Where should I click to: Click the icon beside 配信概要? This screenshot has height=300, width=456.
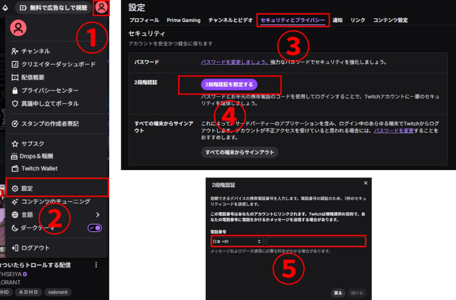pos(15,78)
